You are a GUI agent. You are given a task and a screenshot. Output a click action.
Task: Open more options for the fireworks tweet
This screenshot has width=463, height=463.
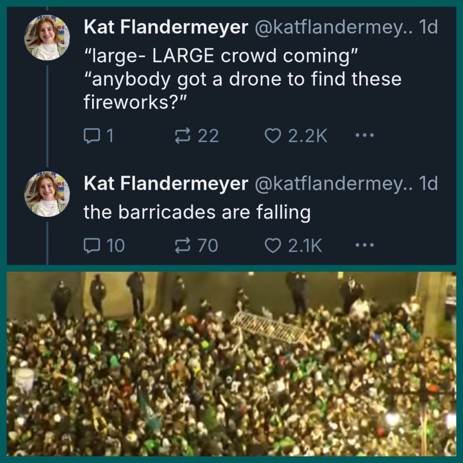click(x=364, y=136)
